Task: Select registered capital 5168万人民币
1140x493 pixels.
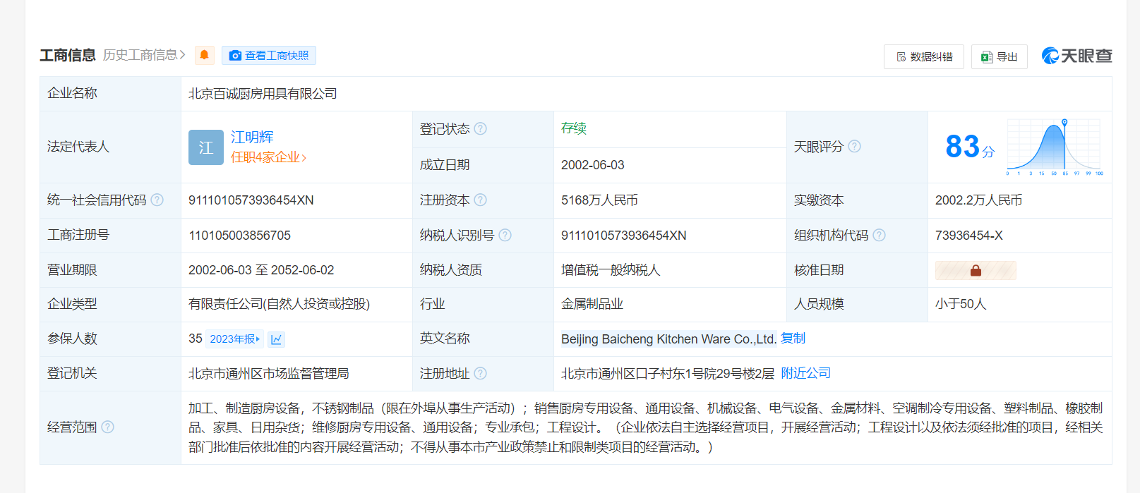Action: point(599,200)
